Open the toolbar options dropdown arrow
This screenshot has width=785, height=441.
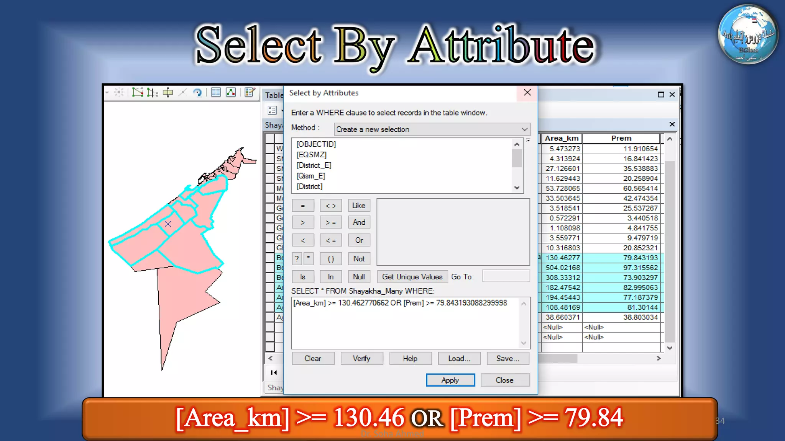107,92
